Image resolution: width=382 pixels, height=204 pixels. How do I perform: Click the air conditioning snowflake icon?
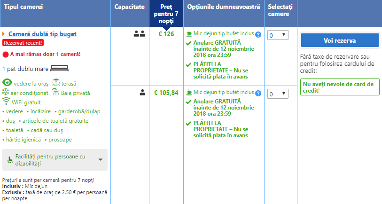point(6,93)
